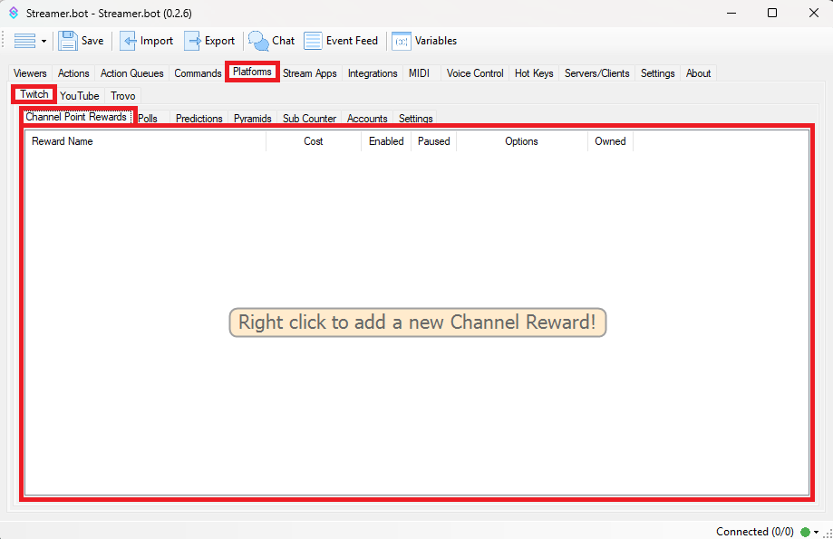Expand the dropdown arrow beside layout icon

(44, 42)
